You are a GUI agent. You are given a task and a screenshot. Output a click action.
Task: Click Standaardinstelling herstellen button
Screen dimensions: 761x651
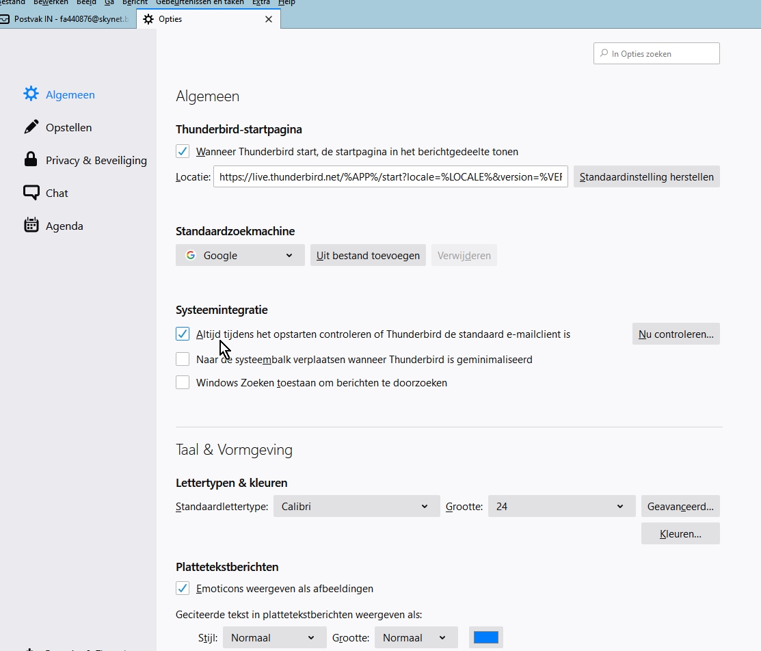[646, 177]
